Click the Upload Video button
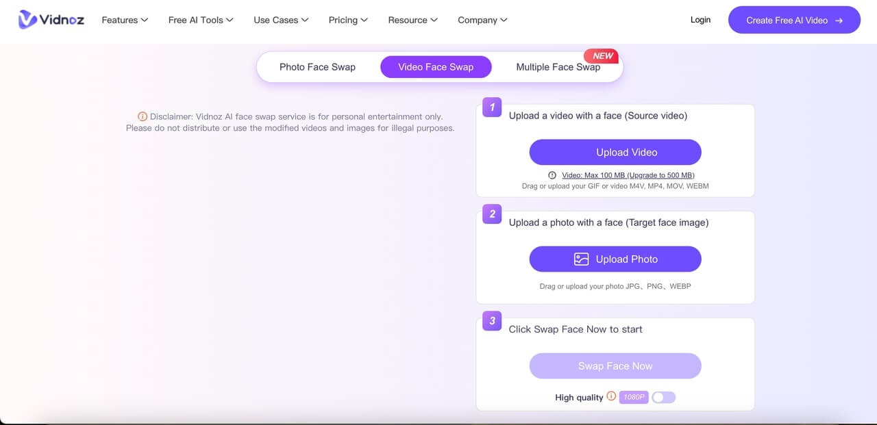Screen dimensions: 877x425 click(615, 152)
